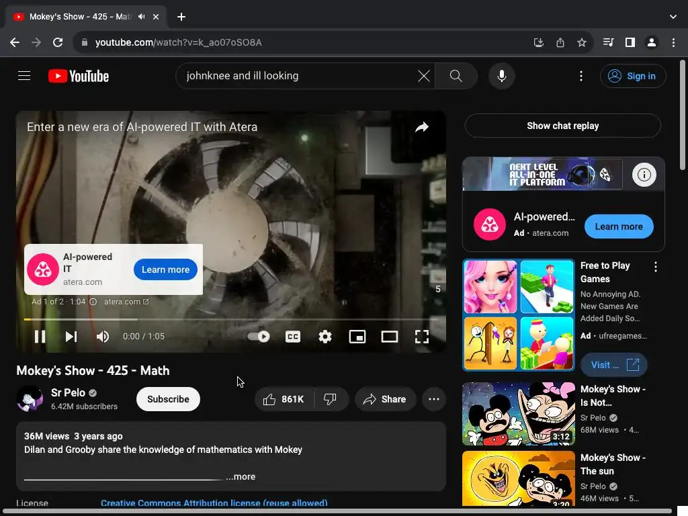Open Free to Play Games ad options menu
The height and width of the screenshot is (516, 688).
[656, 267]
